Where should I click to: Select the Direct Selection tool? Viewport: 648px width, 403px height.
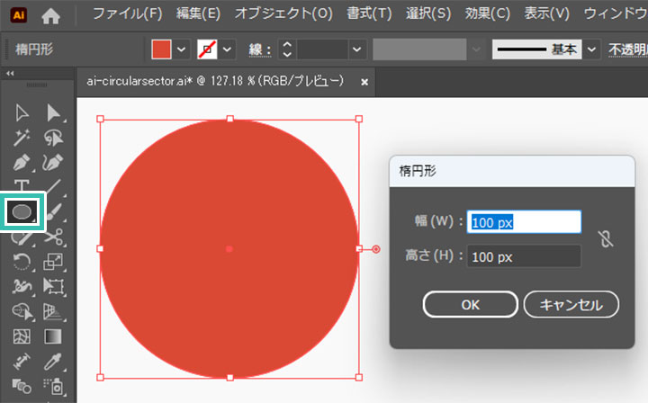(x=53, y=112)
